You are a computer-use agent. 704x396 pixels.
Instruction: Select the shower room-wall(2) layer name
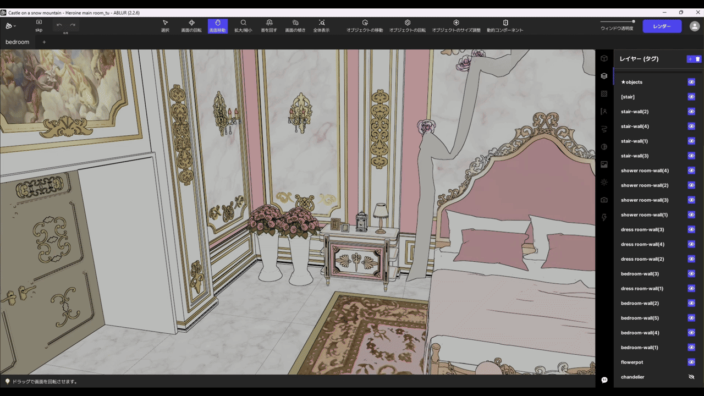pos(645,185)
